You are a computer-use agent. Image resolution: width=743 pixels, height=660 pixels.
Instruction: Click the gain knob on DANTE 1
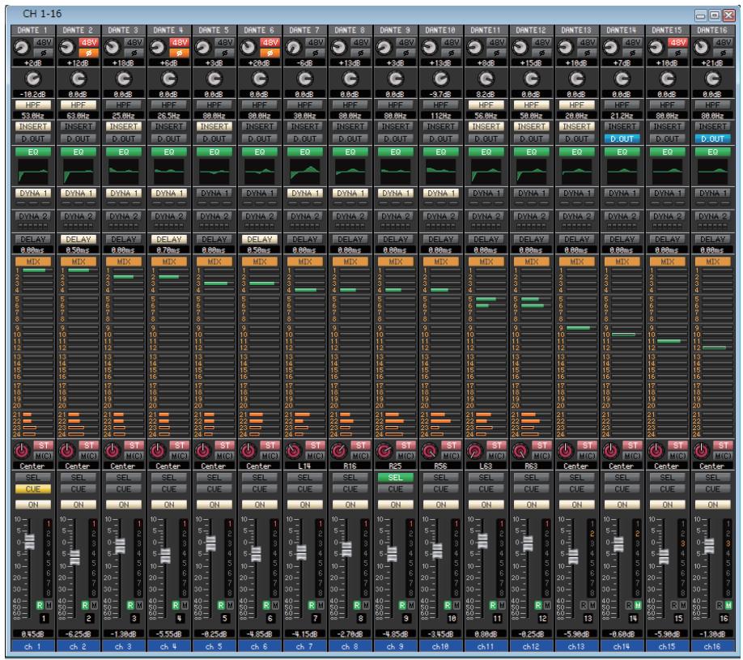21,48
